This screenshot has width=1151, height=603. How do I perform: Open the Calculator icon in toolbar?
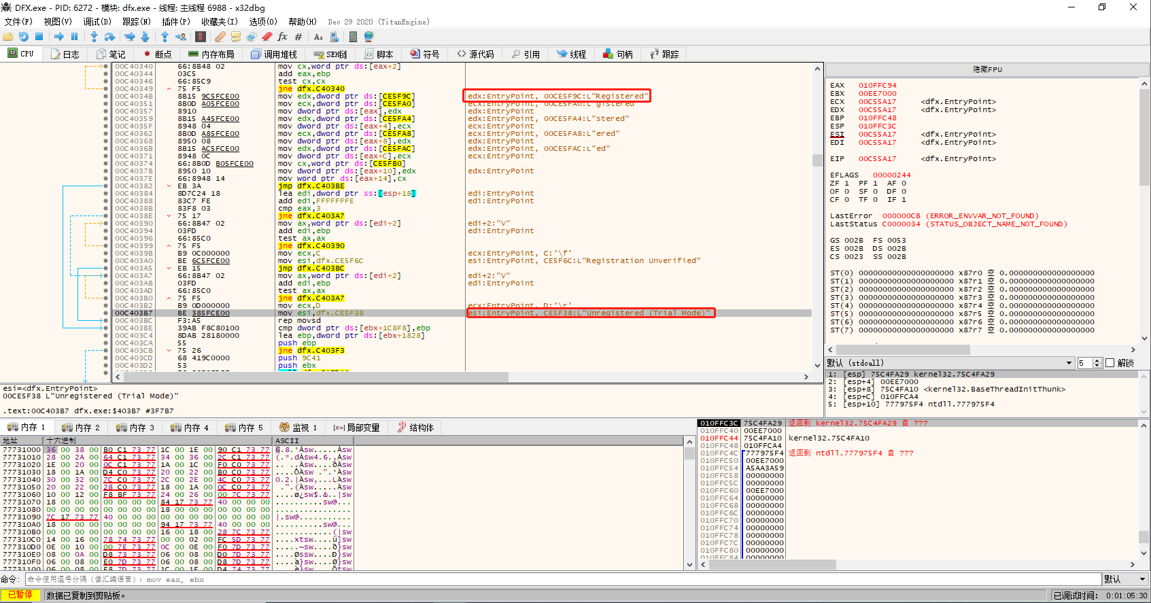[x=353, y=37]
